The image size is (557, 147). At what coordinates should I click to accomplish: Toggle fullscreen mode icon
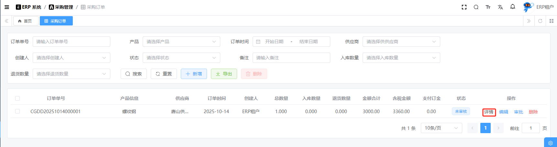464,7
